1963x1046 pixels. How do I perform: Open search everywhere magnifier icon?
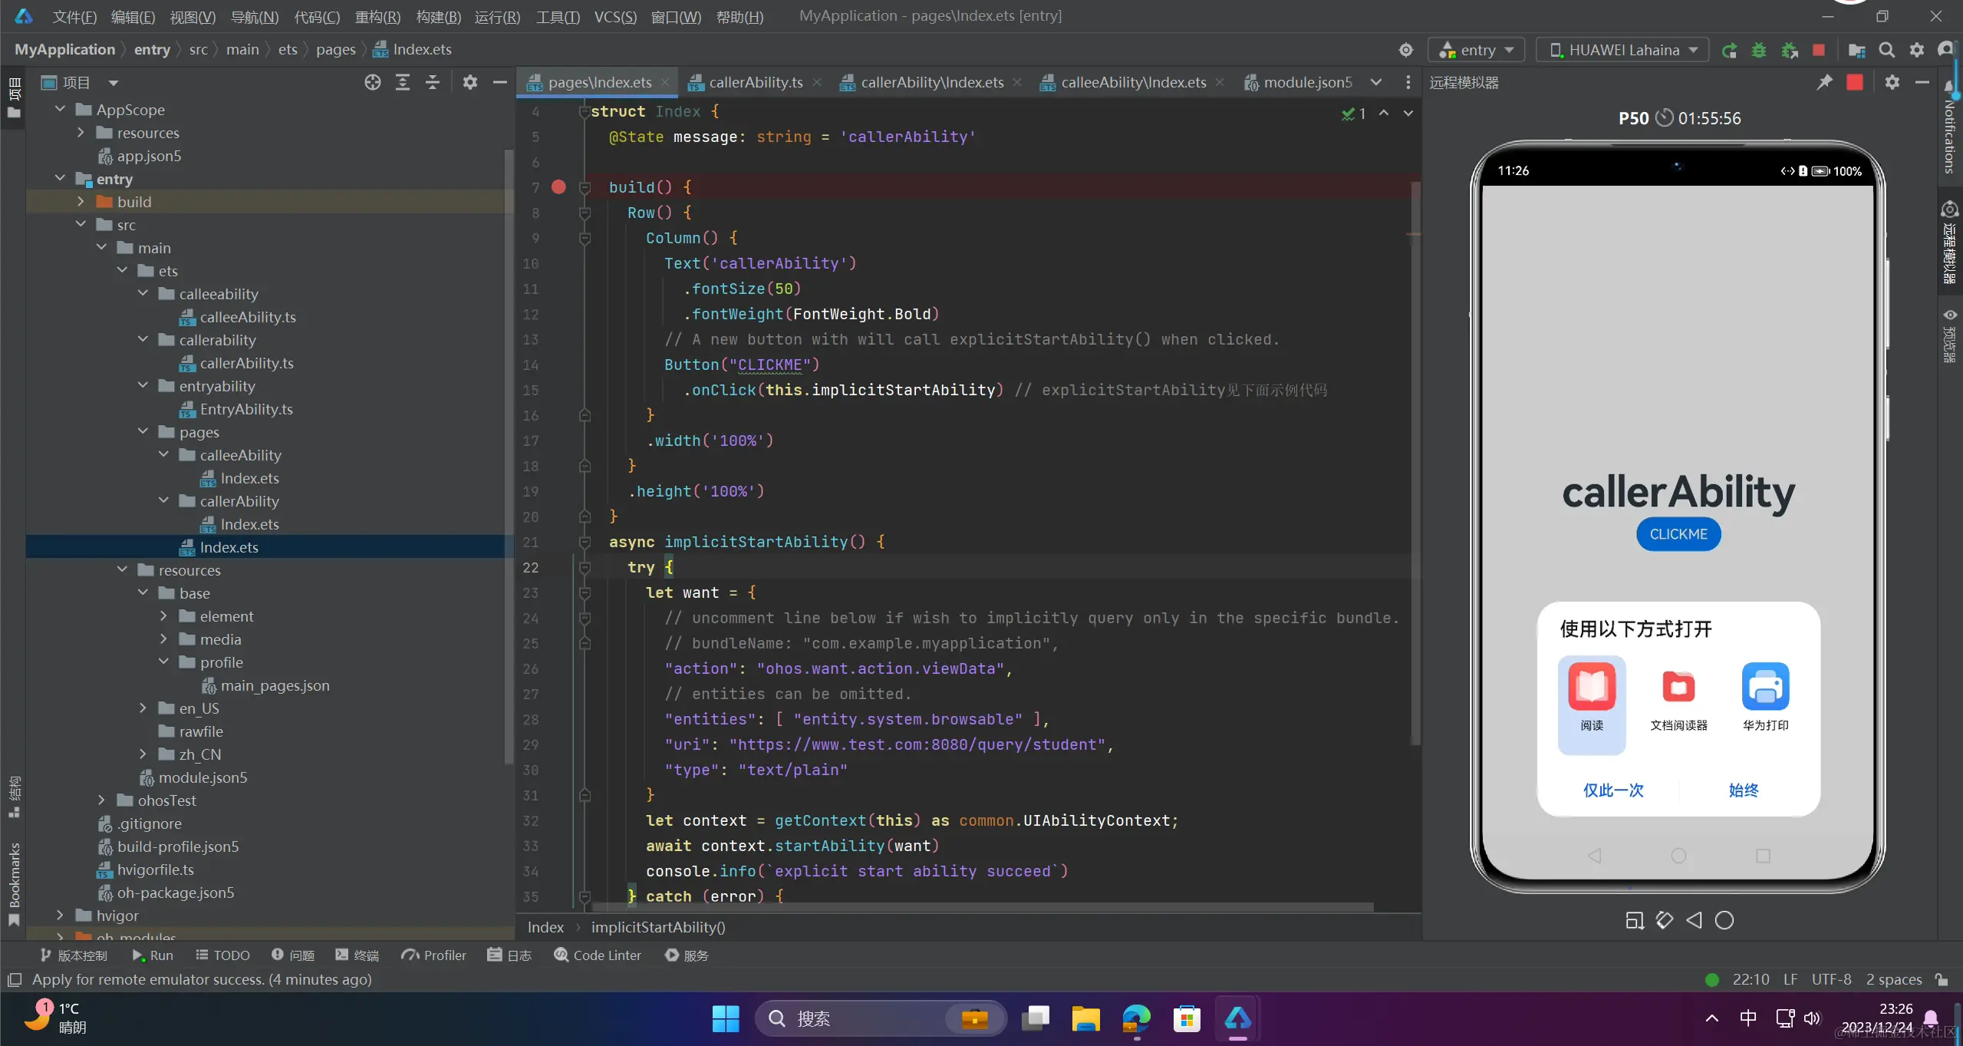tap(1887, 51)
